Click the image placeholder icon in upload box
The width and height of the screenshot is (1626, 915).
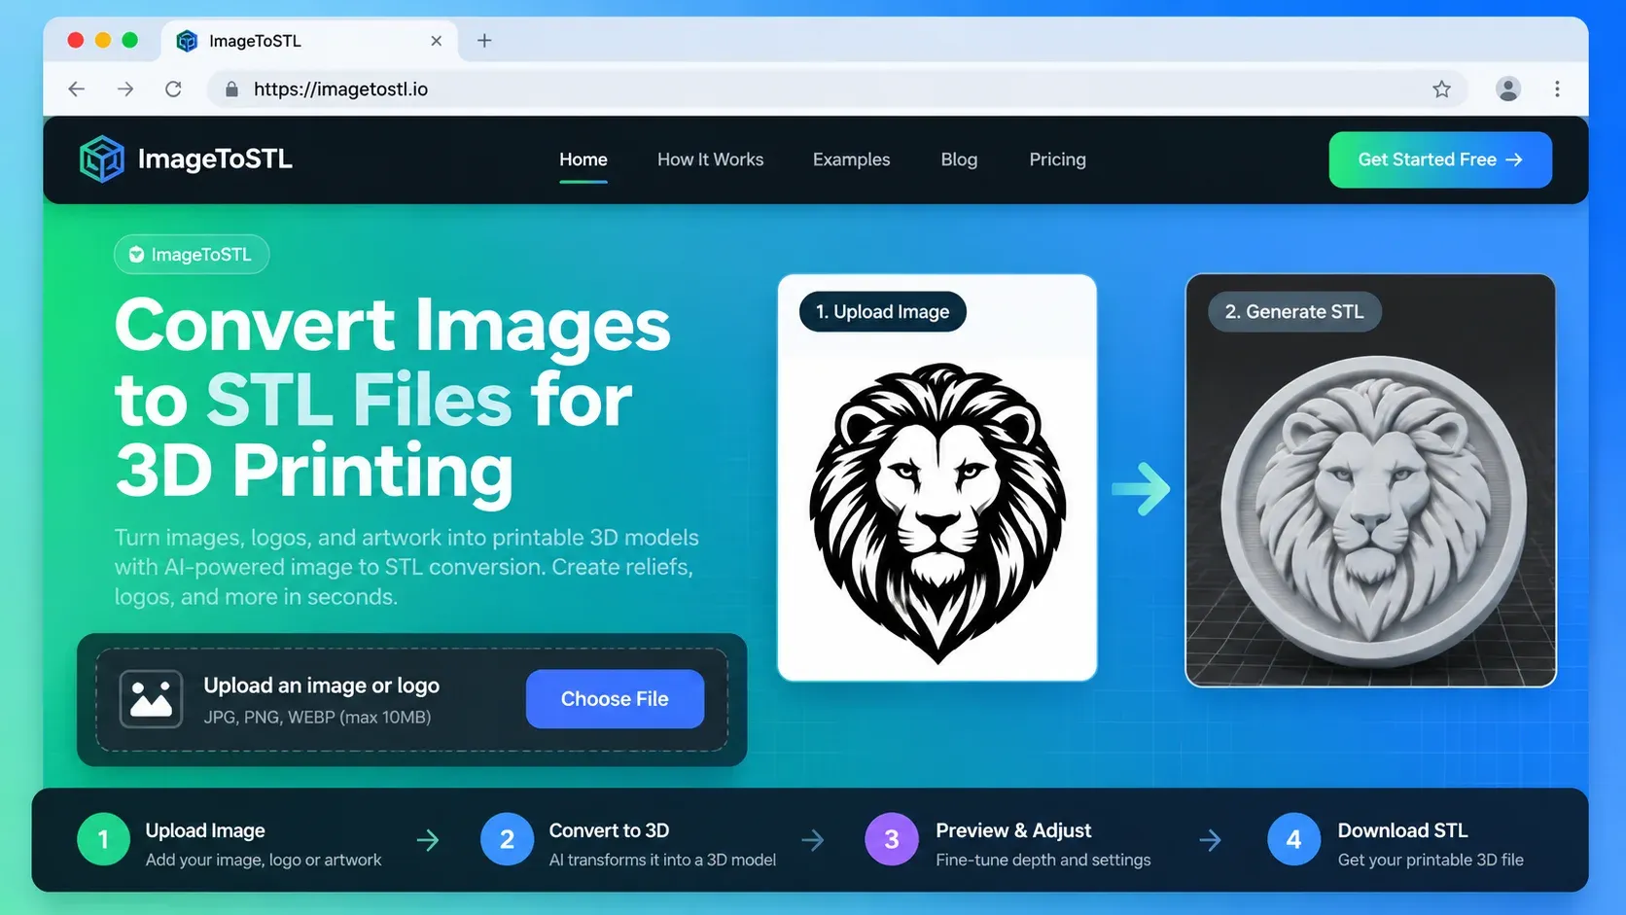click(x=151, y=698)
